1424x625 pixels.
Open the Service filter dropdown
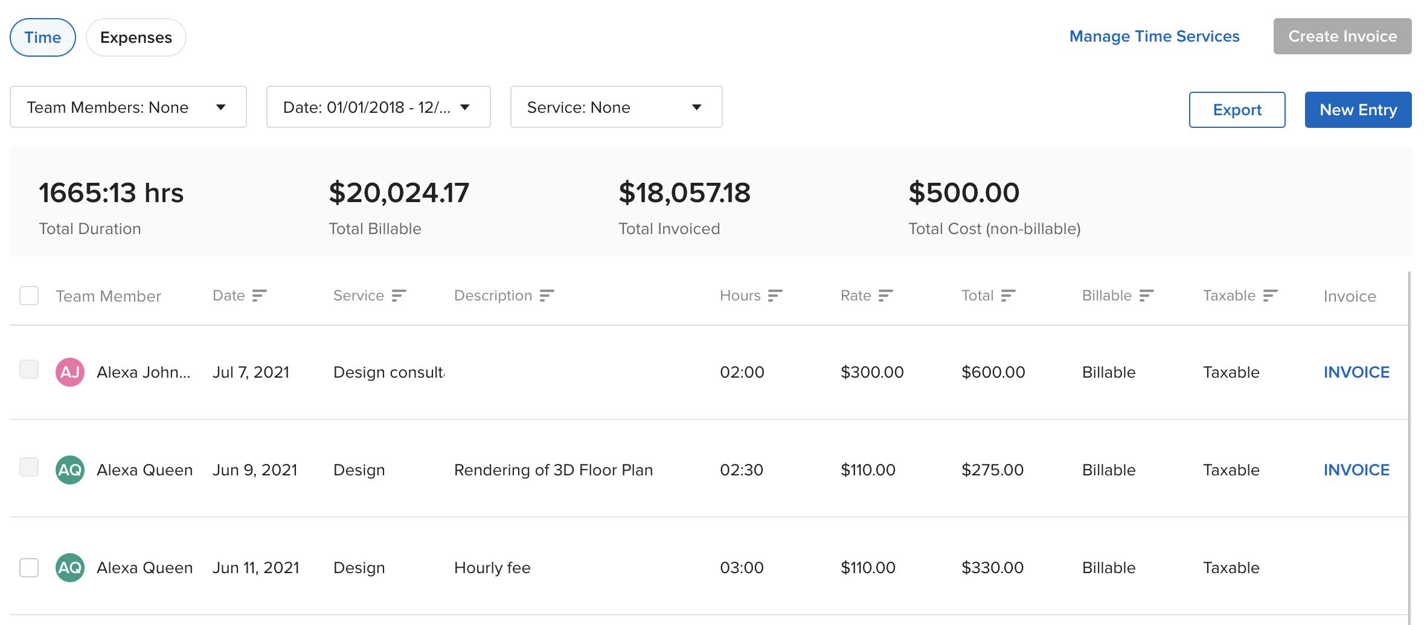pyautogui.click(x=615, y=107)
